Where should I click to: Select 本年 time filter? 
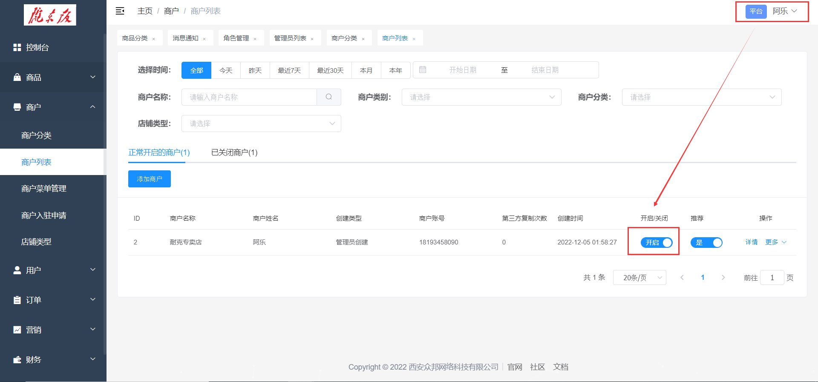(396, 70)
